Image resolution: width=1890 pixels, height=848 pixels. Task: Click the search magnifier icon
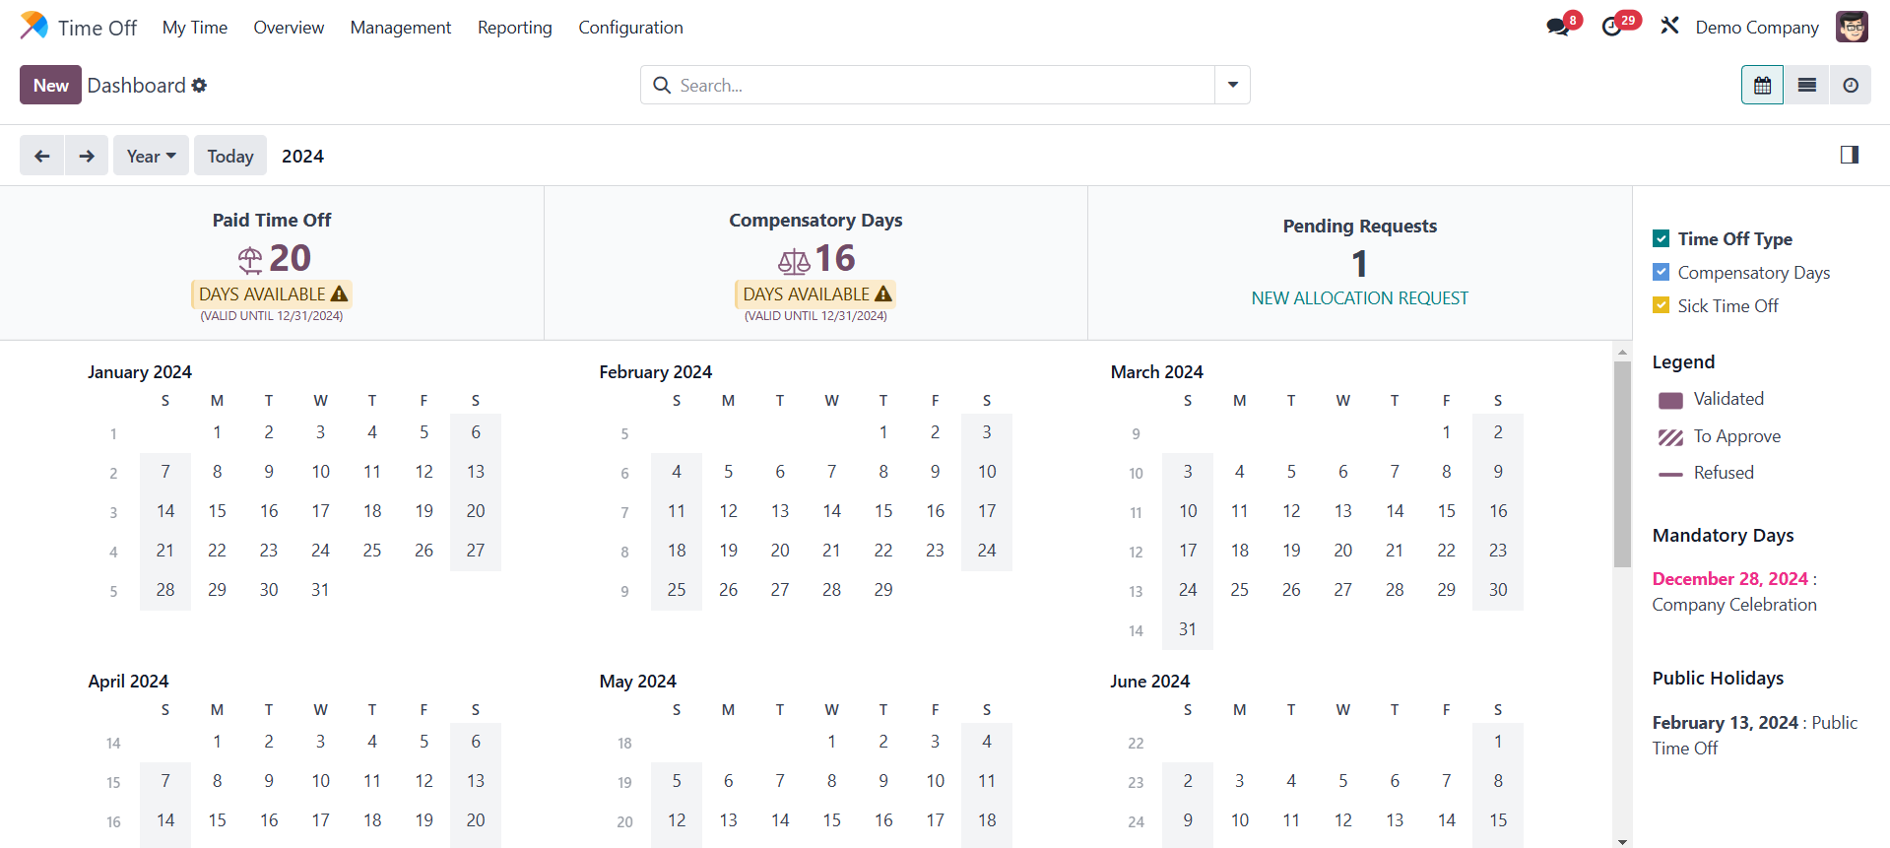(x=662, y=86)
